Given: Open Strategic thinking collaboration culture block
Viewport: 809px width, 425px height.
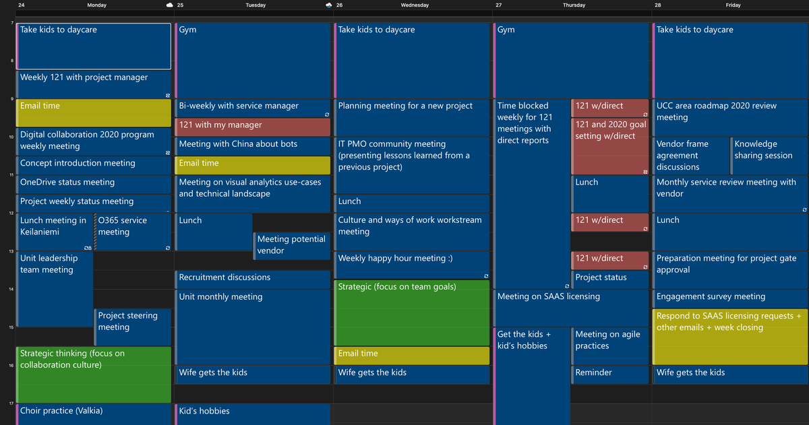Looking at the screenshot, I should click(x=94, y=374).
